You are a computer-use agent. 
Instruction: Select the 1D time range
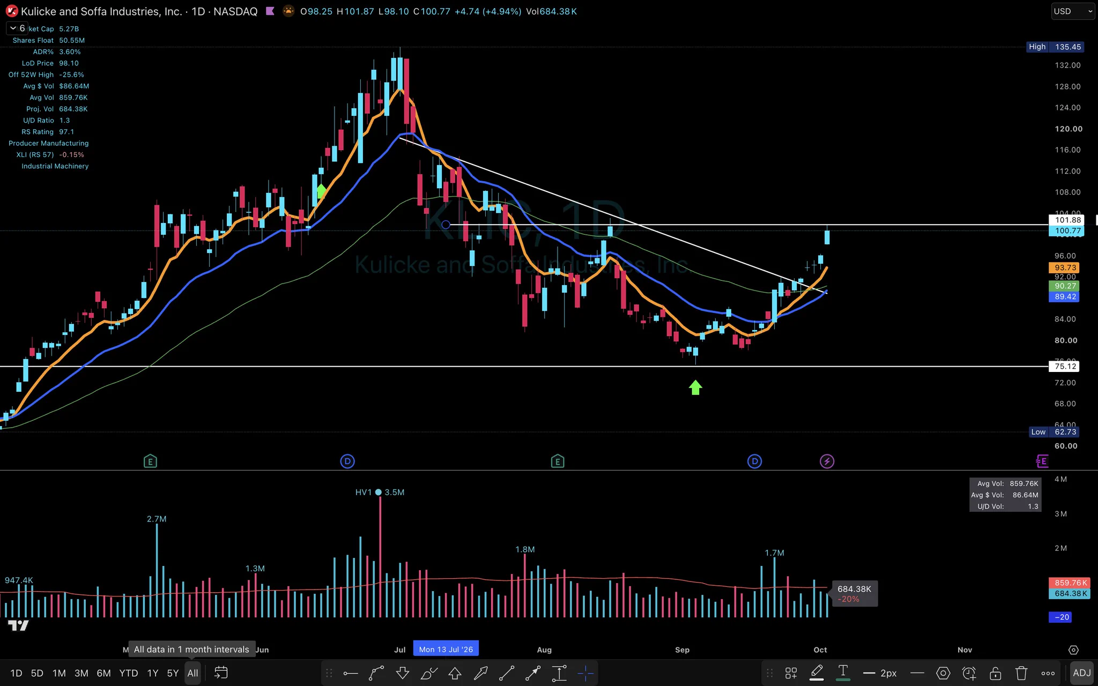click(16, 673)
